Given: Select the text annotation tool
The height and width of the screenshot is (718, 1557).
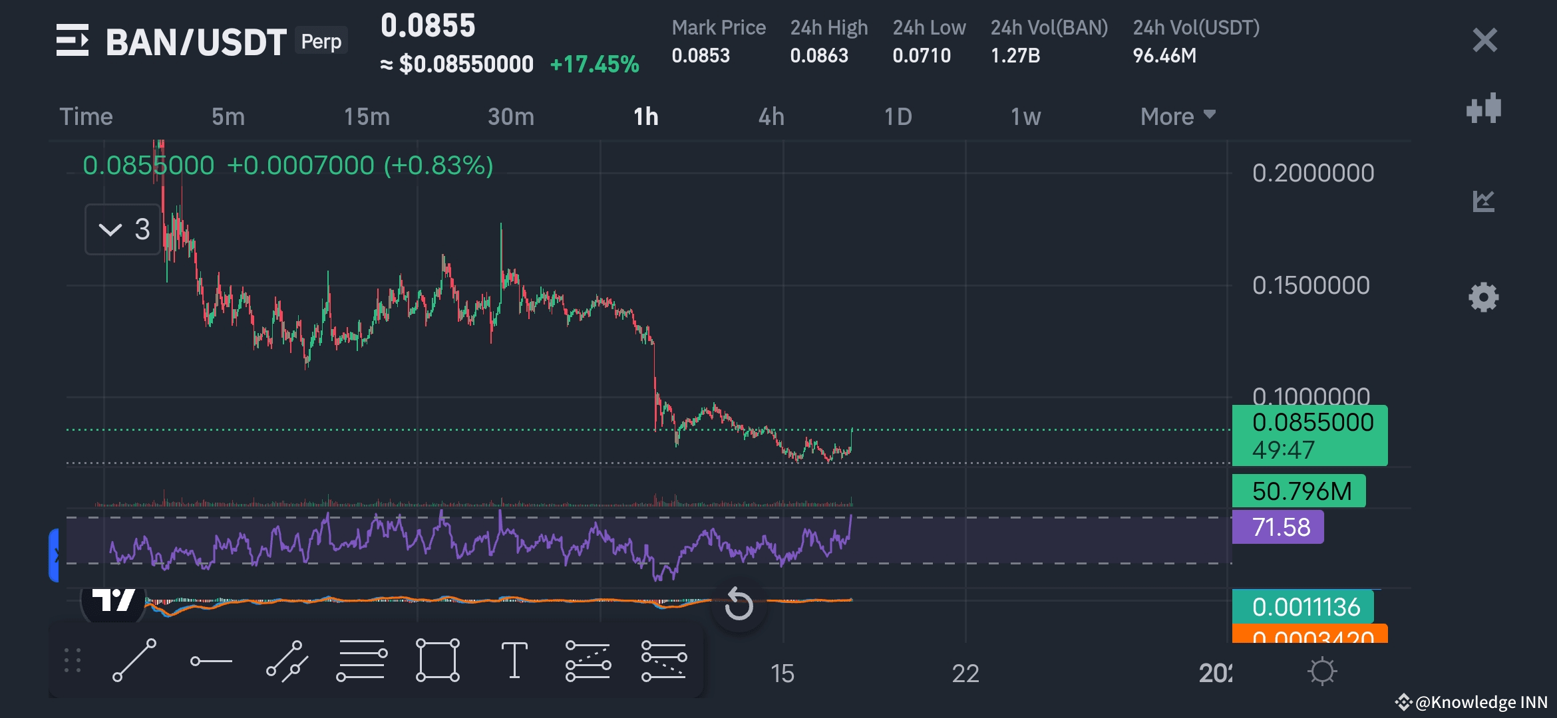Looking at the screenshot, I should click(x=514, y=660).
